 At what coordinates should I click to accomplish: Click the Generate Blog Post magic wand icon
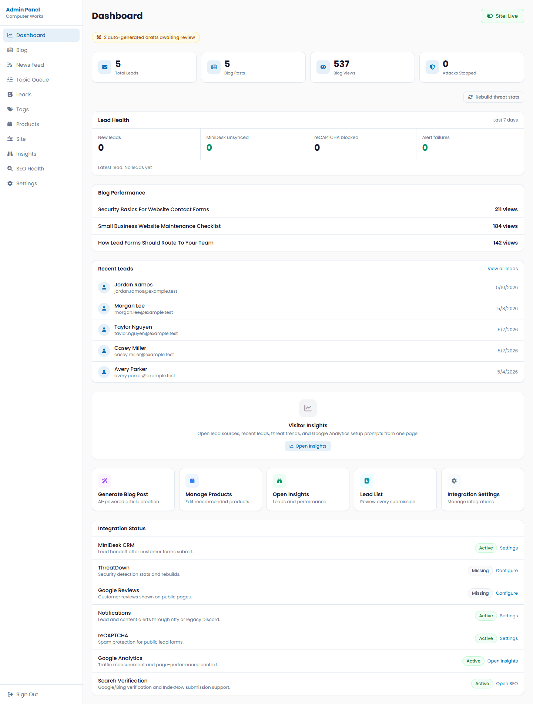point(105,481)
